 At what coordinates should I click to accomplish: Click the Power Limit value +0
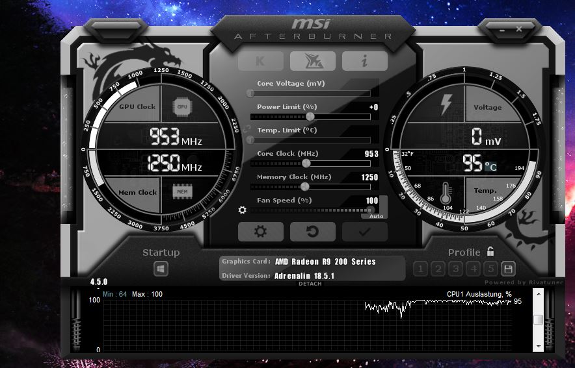coord(373,107)
